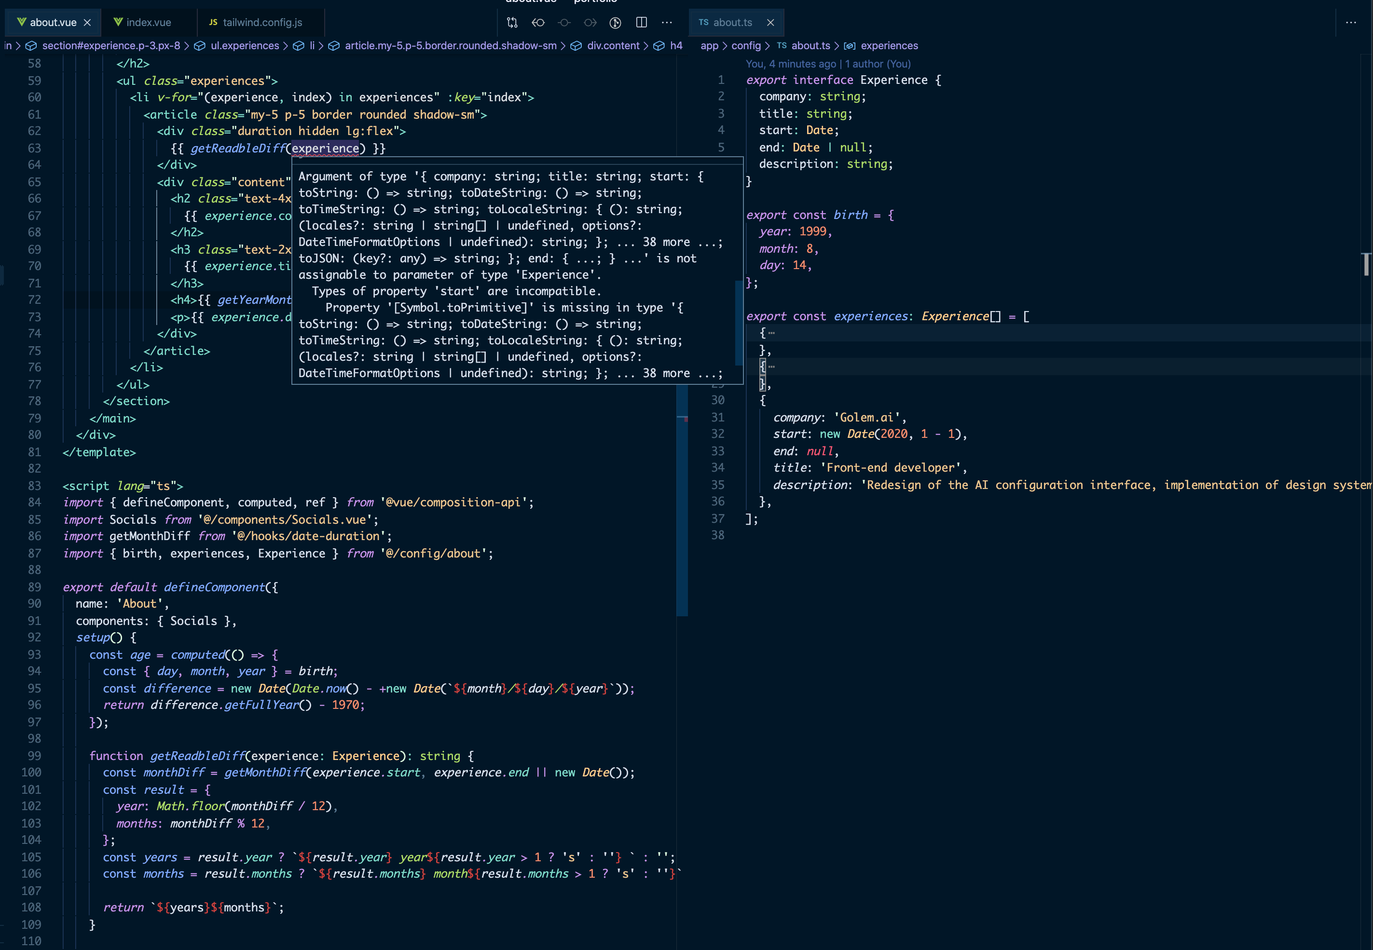Click the symbol icon beside experiences breadcrumb
This screenshot has width=1373, height=950.
(850, 45)
